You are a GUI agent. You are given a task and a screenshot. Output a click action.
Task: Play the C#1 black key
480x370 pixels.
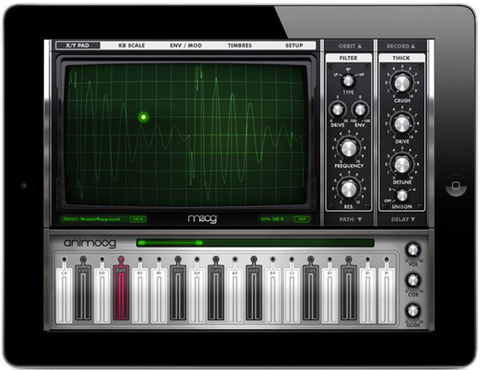[x=310, y=293]
